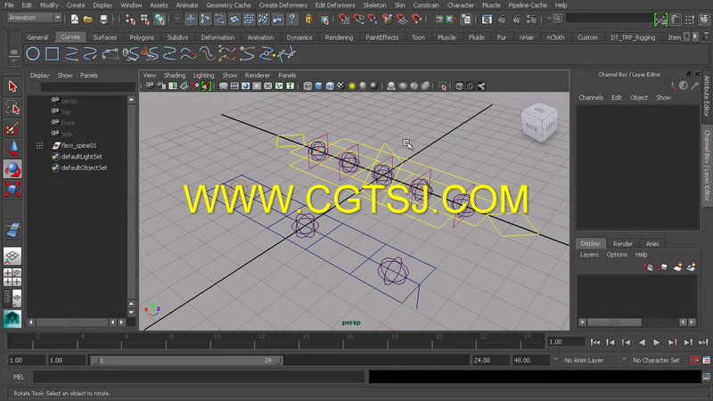
Task: Open the viewport Shading menu
Action: tap(175, 75)
